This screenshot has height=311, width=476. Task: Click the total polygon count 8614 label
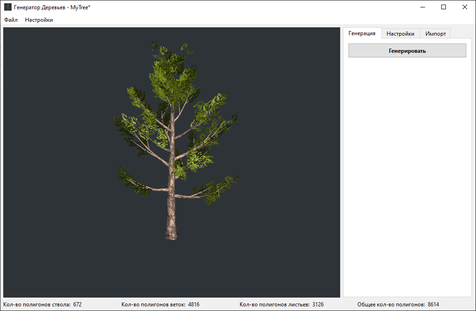398,305
